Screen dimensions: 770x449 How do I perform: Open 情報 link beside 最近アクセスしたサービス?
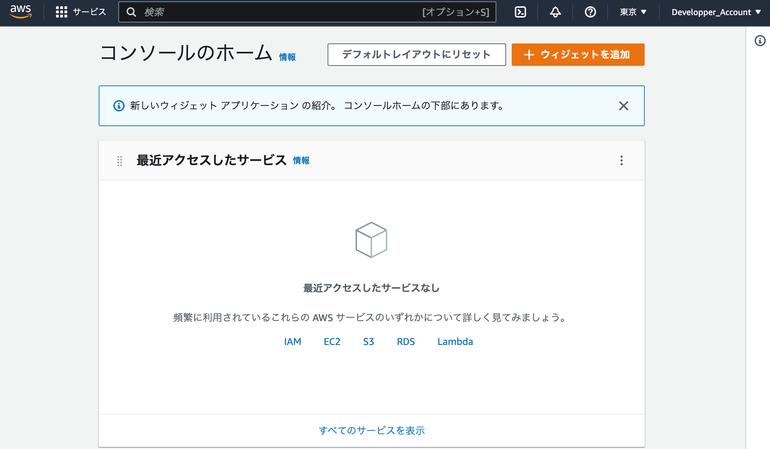coord(301,160)
